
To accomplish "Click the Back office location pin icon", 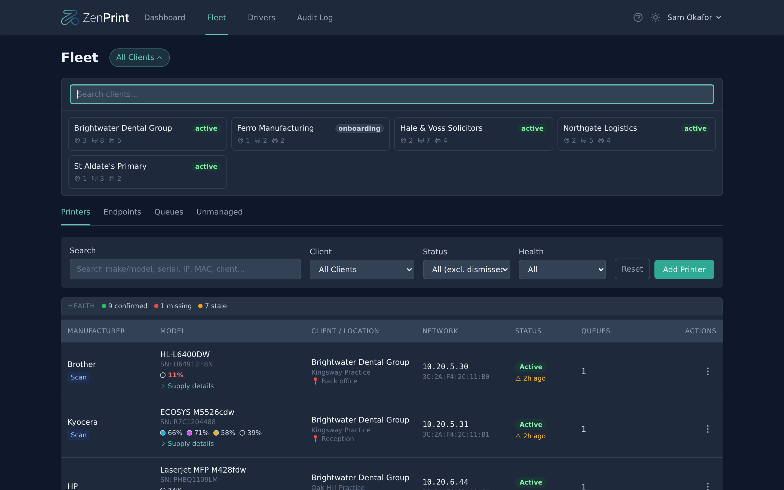I will [x=315, y=381].
